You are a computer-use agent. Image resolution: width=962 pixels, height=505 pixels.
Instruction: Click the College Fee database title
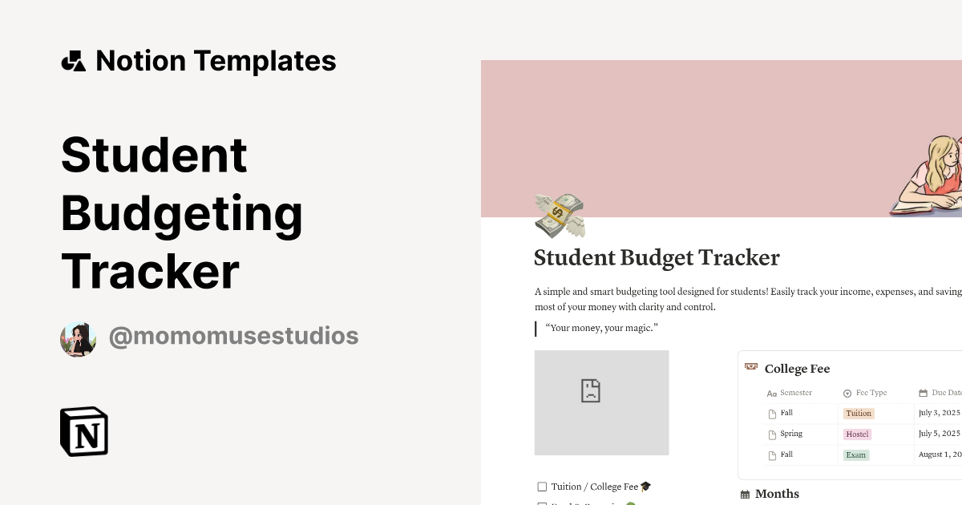tap(797, 369)
